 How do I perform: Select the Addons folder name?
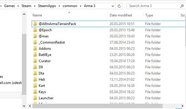[x=45, y=49]
